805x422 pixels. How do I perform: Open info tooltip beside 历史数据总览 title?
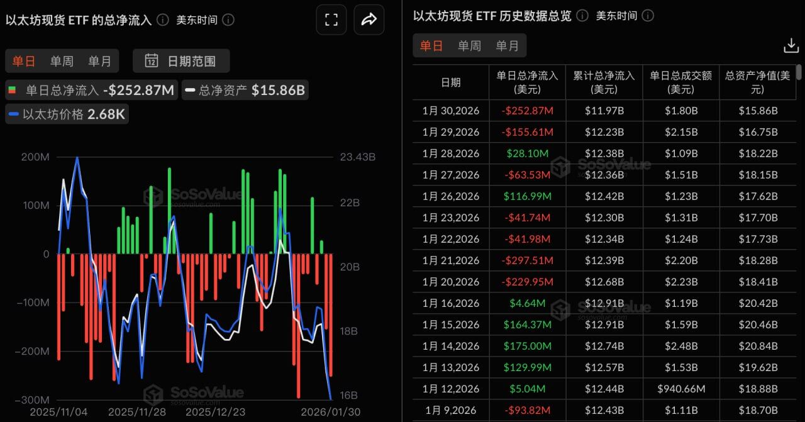[x=582, y=16]
